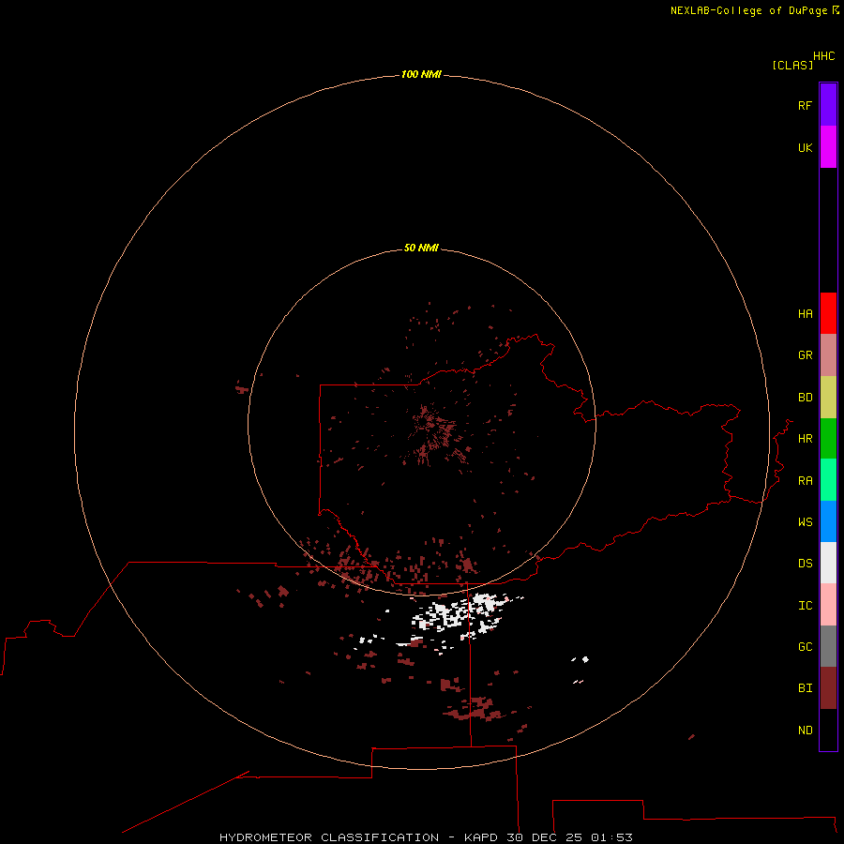Click the DS white legend swatch
This screenshot has width=844, height=844.
828,563
